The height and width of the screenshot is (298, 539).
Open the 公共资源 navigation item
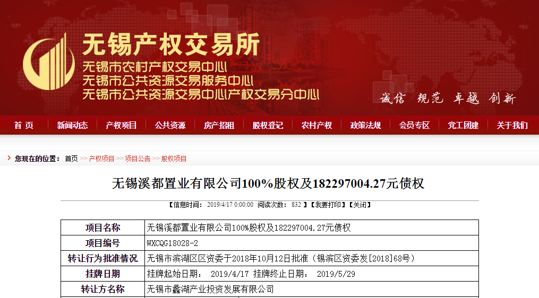click(x=170, y=125)
